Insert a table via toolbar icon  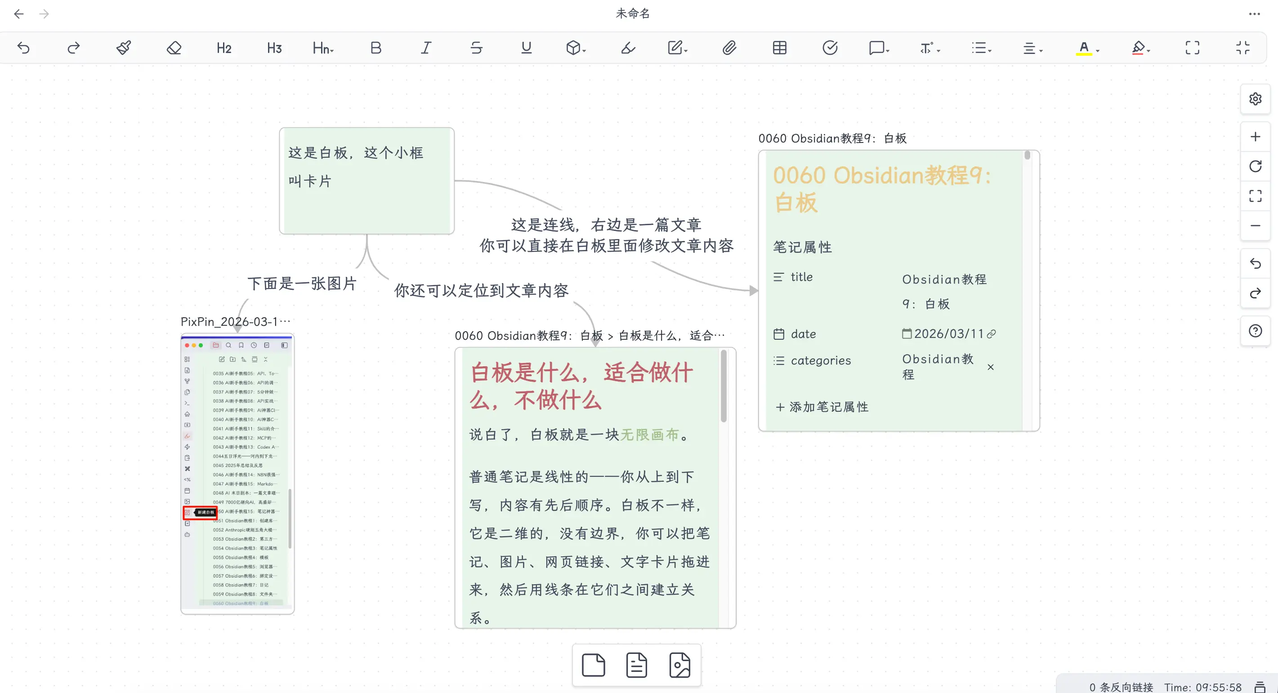(x=779, y=48)
